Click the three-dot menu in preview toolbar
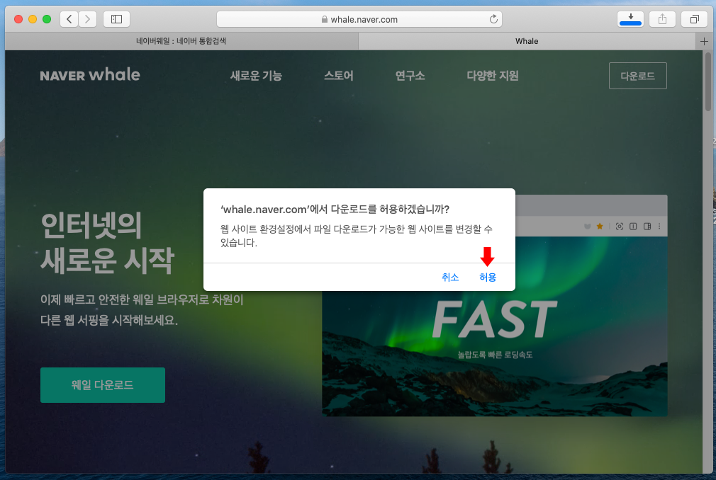The image size is (716, 480). (x=659, y=226)
